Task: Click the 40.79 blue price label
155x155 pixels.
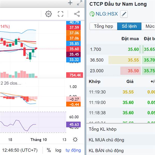Action: pos(73,22)
